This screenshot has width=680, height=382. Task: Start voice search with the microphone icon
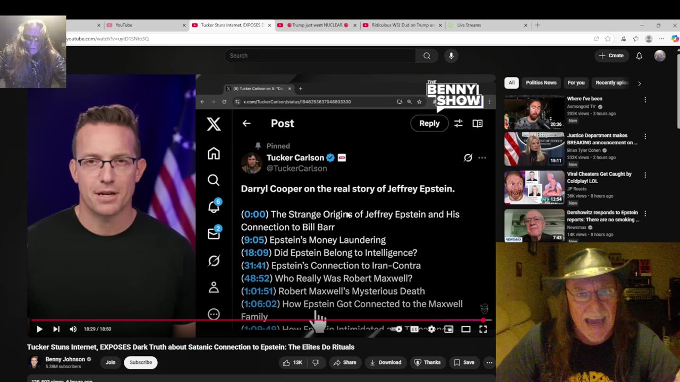pyautogui.click(x=451, y=56)
